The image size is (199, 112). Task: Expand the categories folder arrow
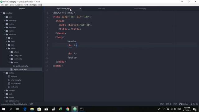tap(9, 55)
